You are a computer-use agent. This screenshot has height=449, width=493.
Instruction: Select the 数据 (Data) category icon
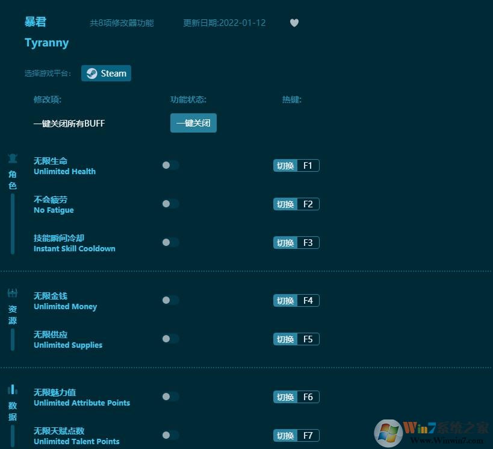(12, 390)
